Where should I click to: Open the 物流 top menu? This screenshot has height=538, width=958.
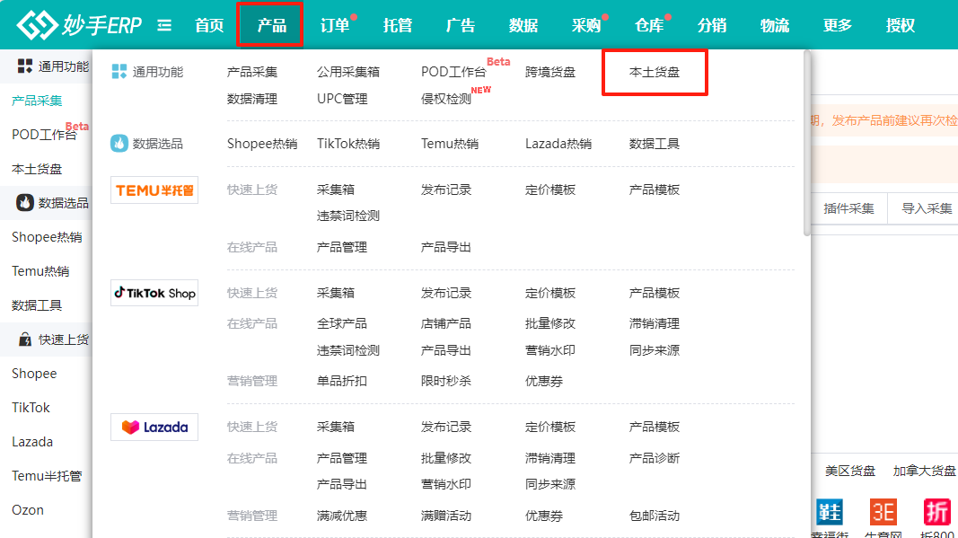click(775, 25)
